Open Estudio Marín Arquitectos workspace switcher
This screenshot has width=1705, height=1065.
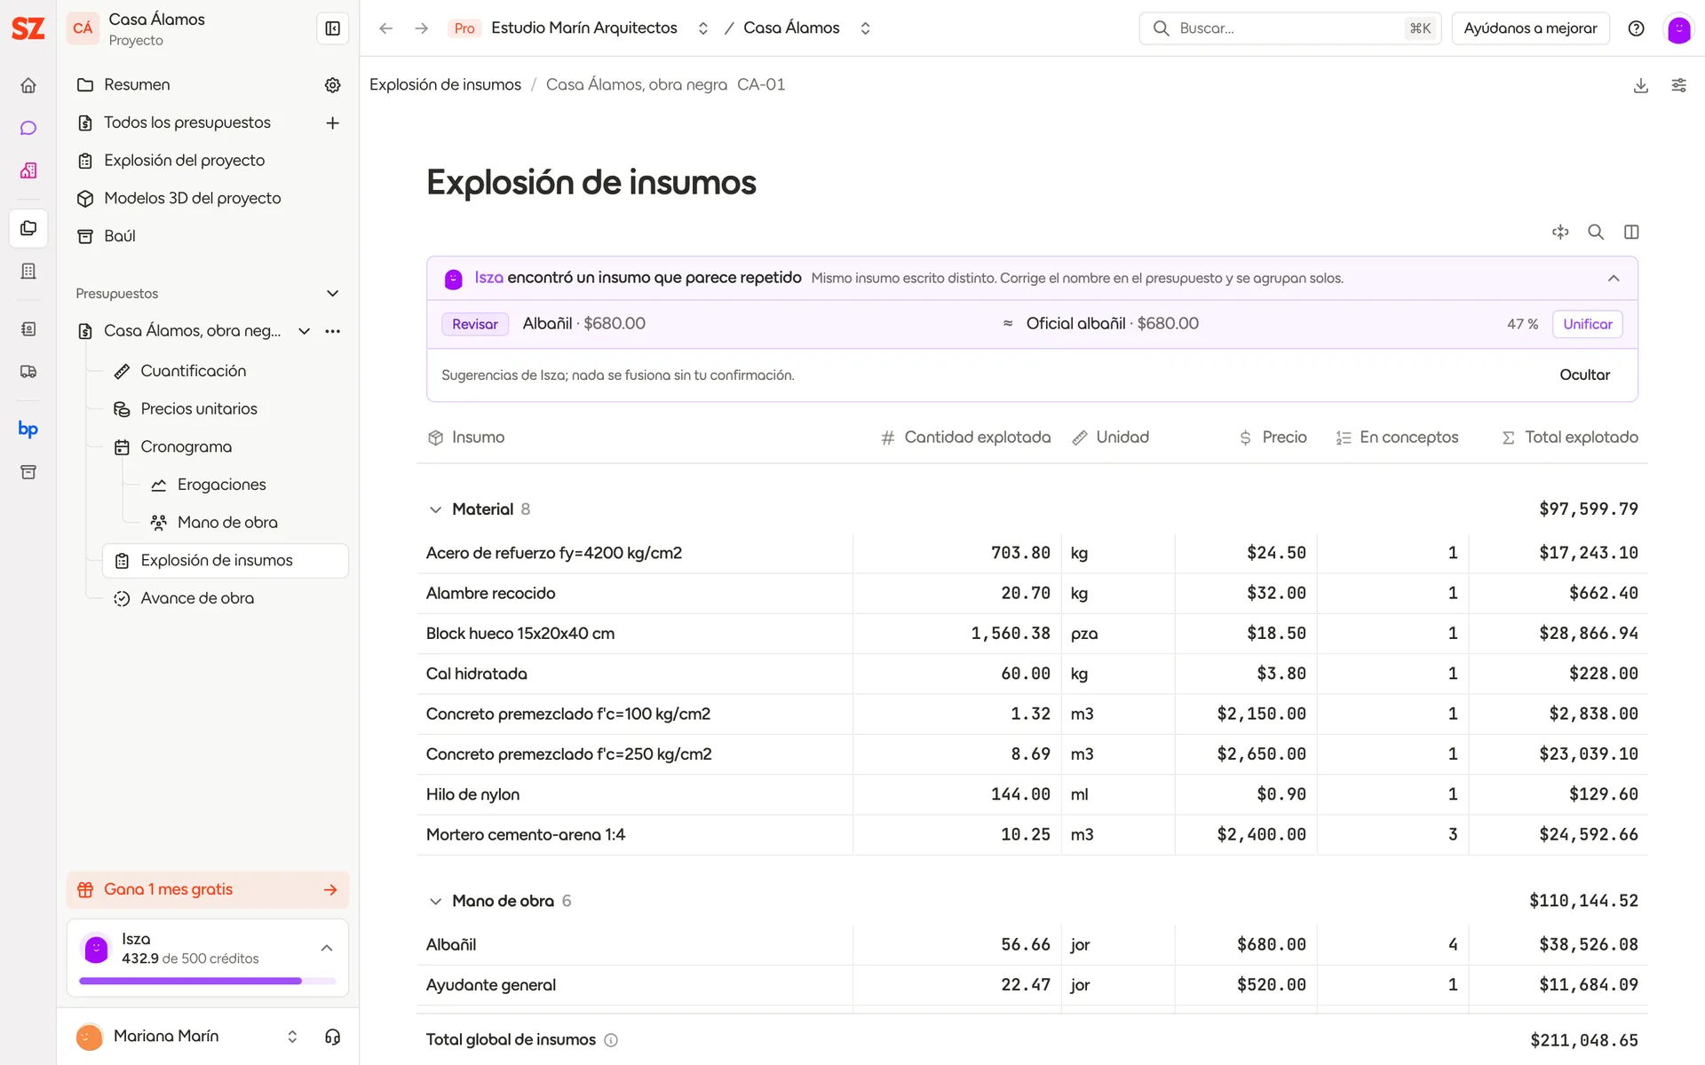point(702,28)
